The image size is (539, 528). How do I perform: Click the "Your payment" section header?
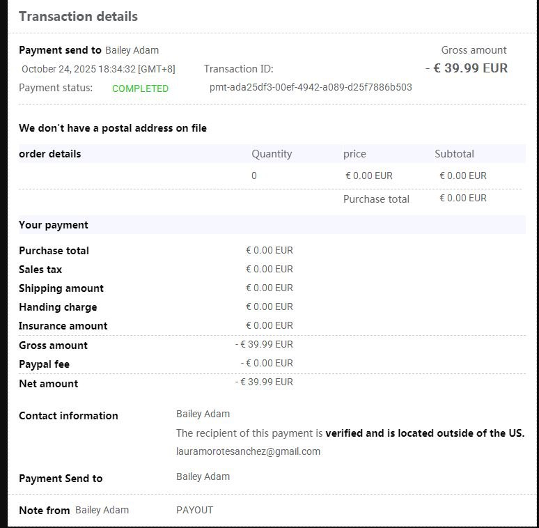[x=54, y=225]
